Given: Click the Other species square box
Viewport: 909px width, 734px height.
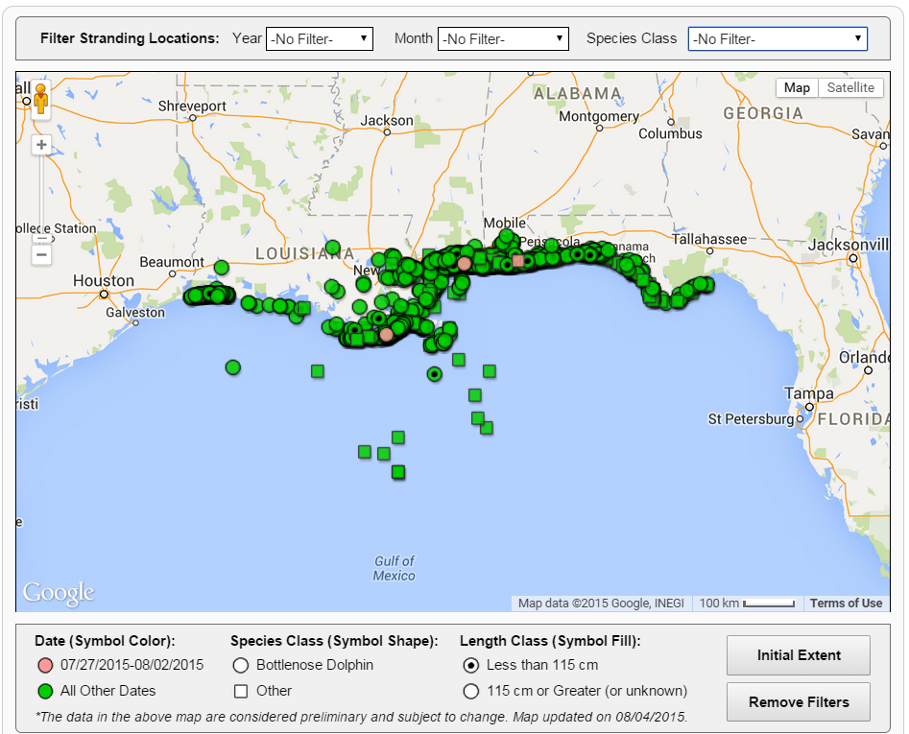Looking at the screenshot, I should 241,691.
